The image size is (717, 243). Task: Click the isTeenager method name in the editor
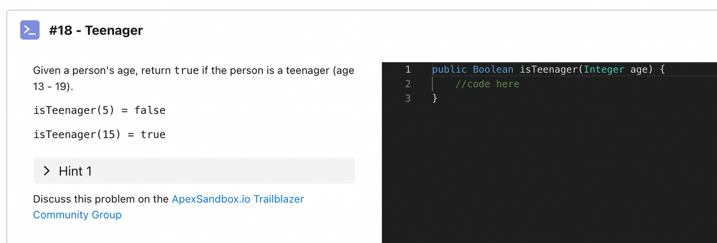(x=549, y=69)
